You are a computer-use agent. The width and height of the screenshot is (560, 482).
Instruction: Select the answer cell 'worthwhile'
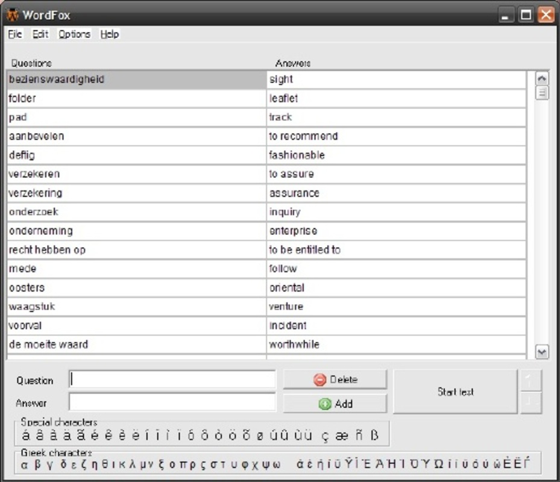point(397,344)
